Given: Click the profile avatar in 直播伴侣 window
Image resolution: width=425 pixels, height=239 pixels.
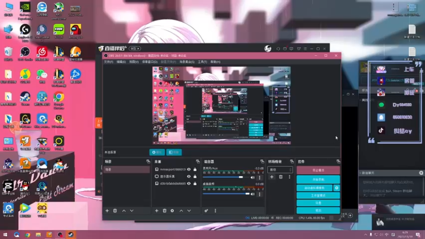Looking at the screenshot, I should pyautogui.click(x=268, y=48).
